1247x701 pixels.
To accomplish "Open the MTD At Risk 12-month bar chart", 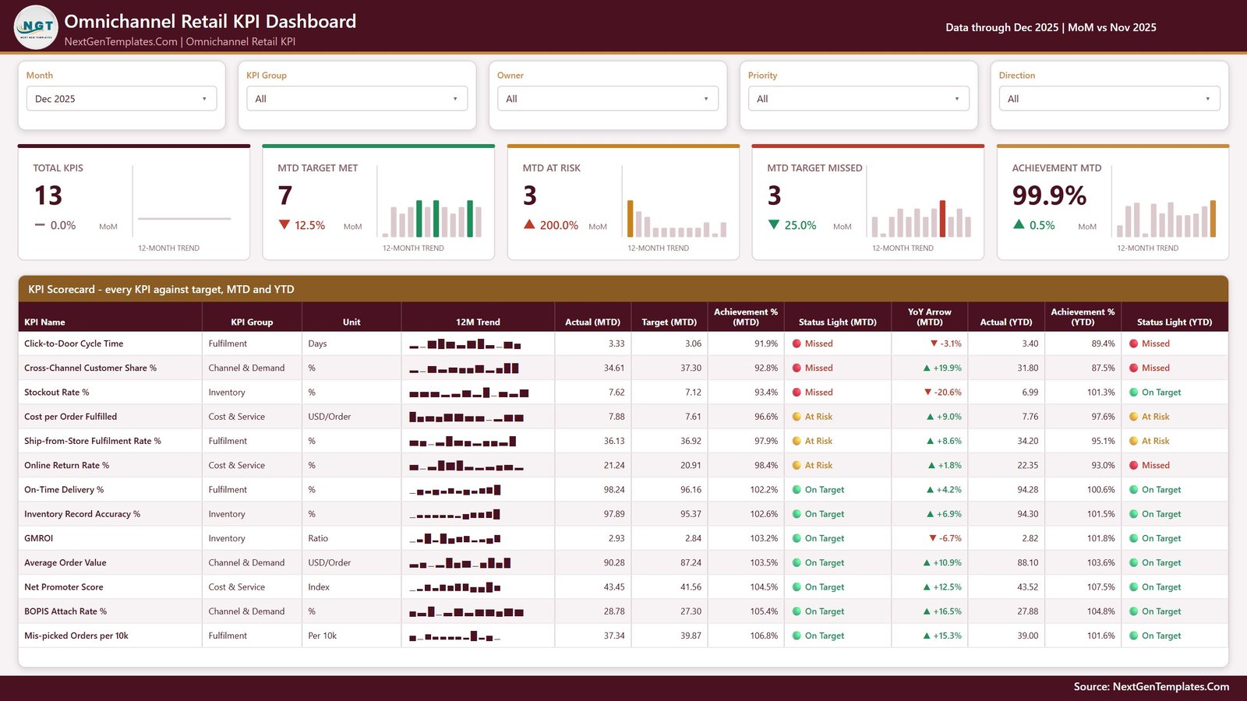I will point(677,218).
